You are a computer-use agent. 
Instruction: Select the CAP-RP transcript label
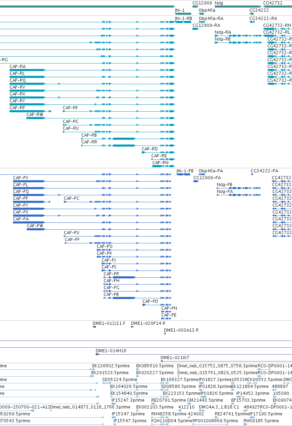pos(17,108)
